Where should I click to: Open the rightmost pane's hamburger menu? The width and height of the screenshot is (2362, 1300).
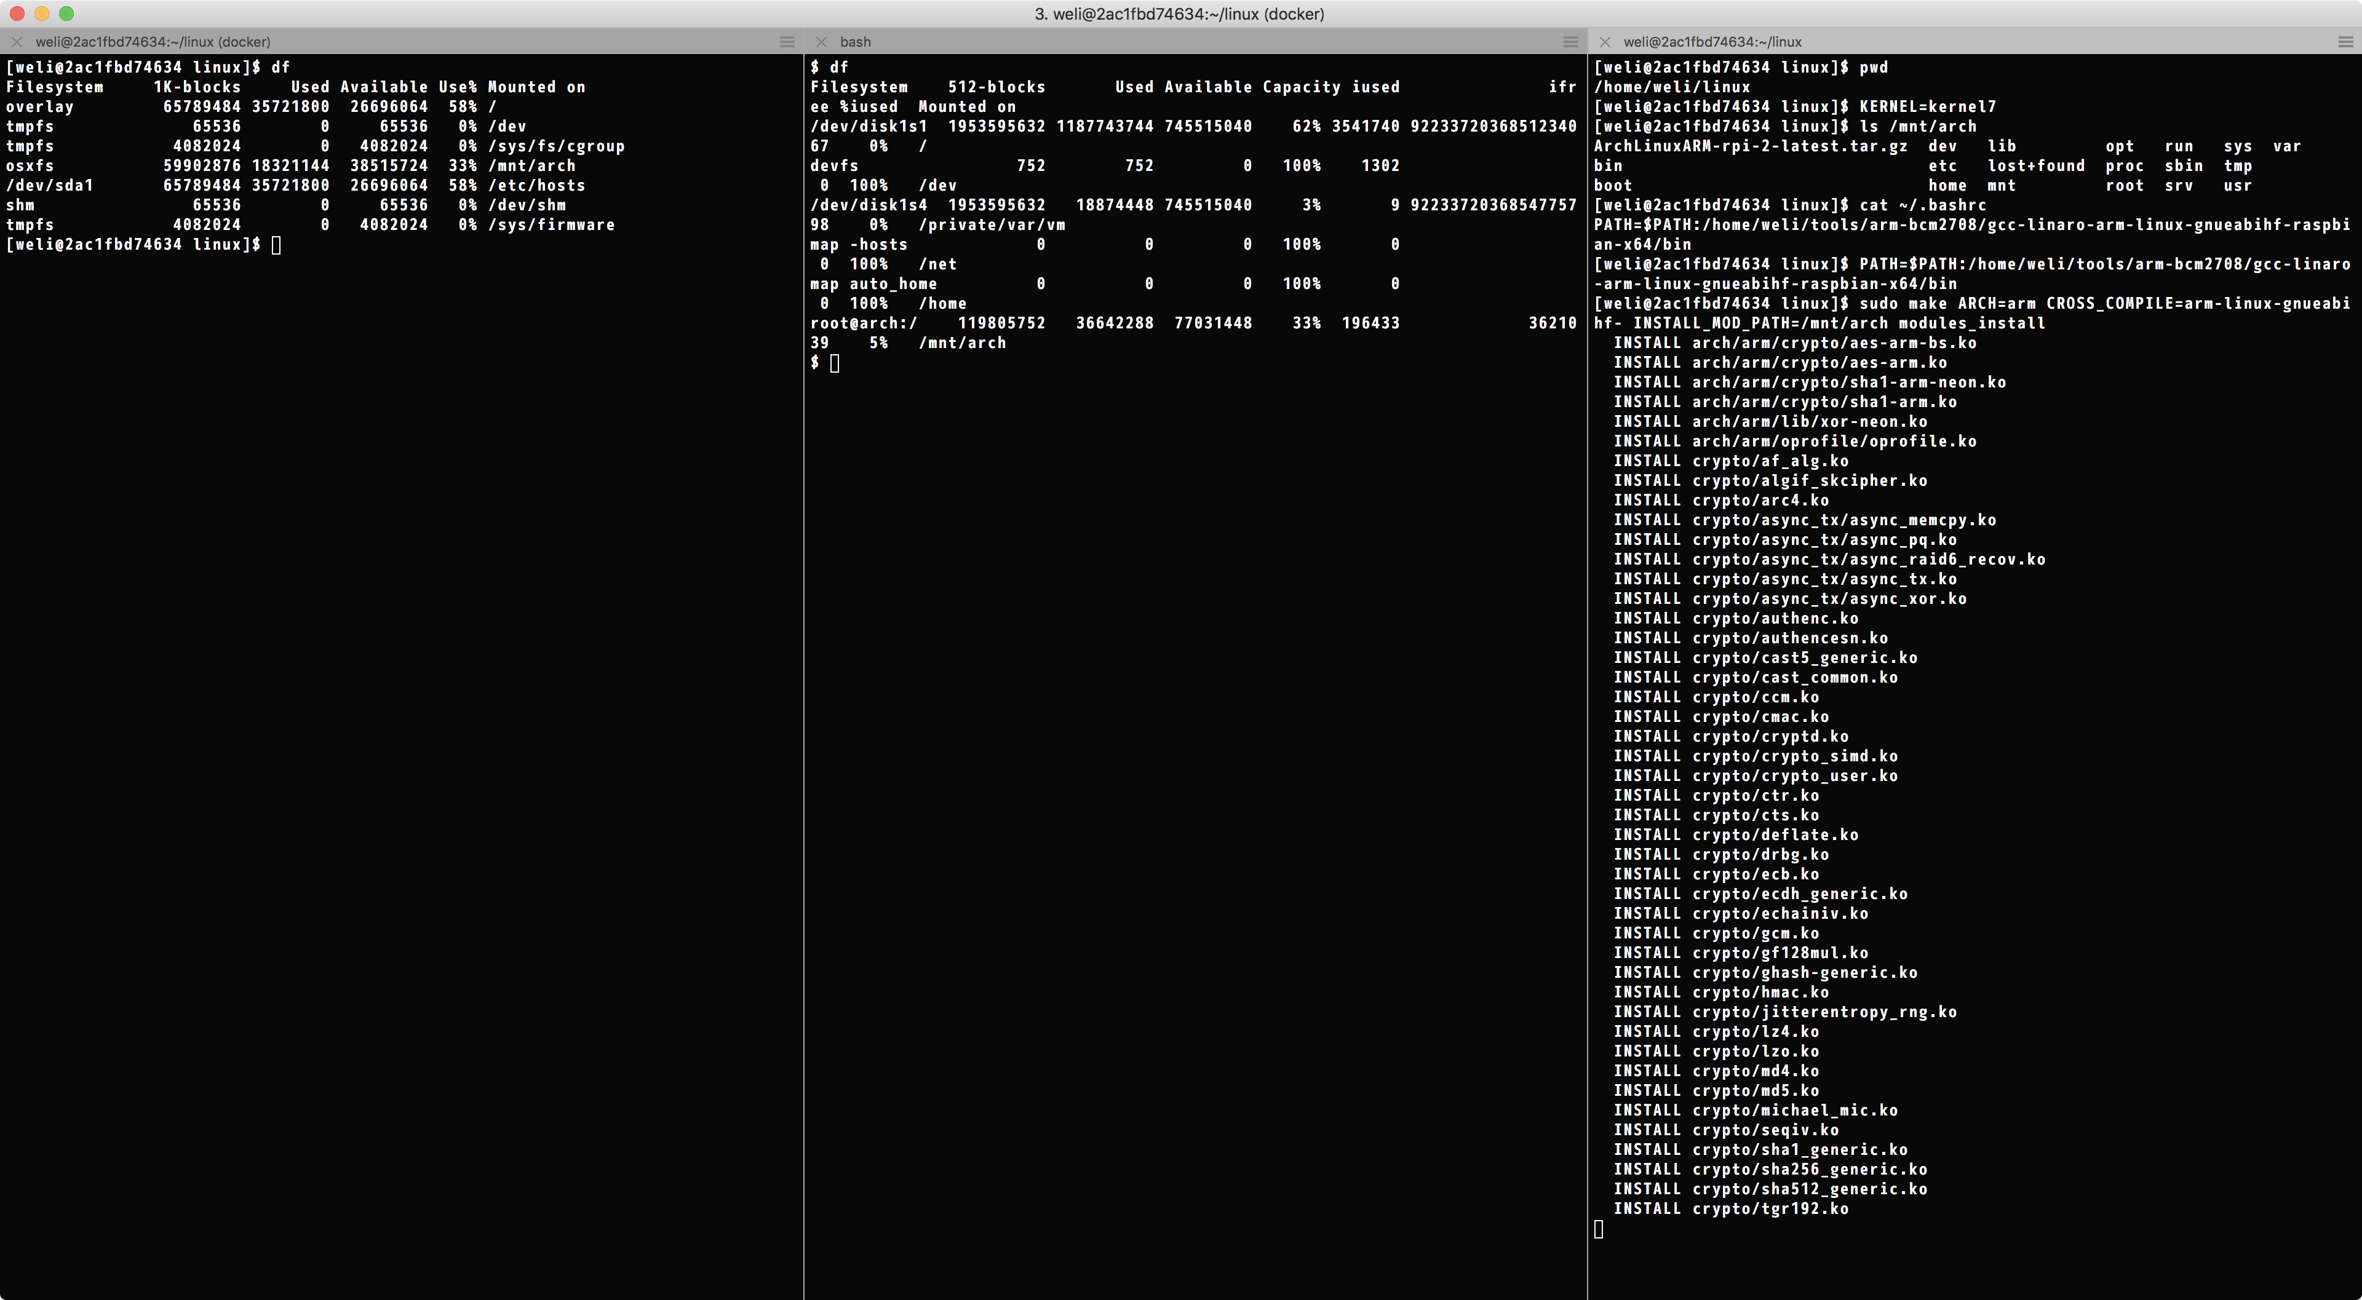coord(2345,42)
